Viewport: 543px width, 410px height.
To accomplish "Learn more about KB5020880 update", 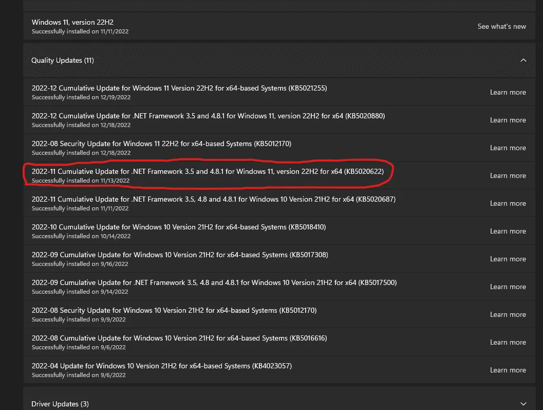I will click(x=508, y=120).
